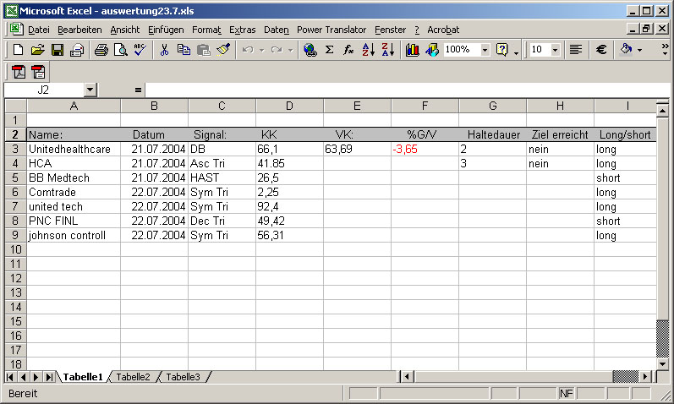Cut the selection with the scissors icon

(x=164, y=50)
